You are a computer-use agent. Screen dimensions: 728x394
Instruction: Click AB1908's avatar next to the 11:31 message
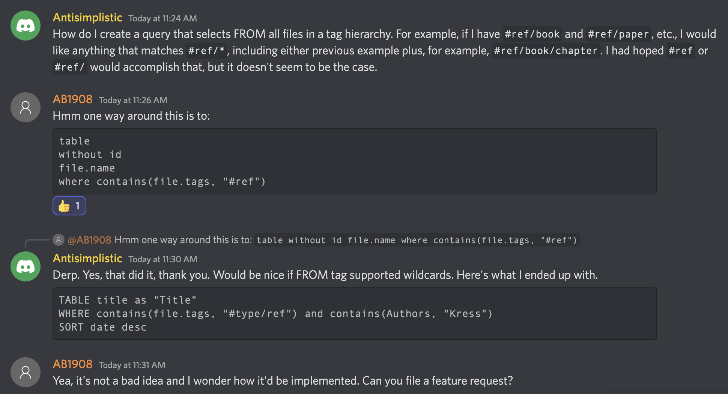coord(25,372)
